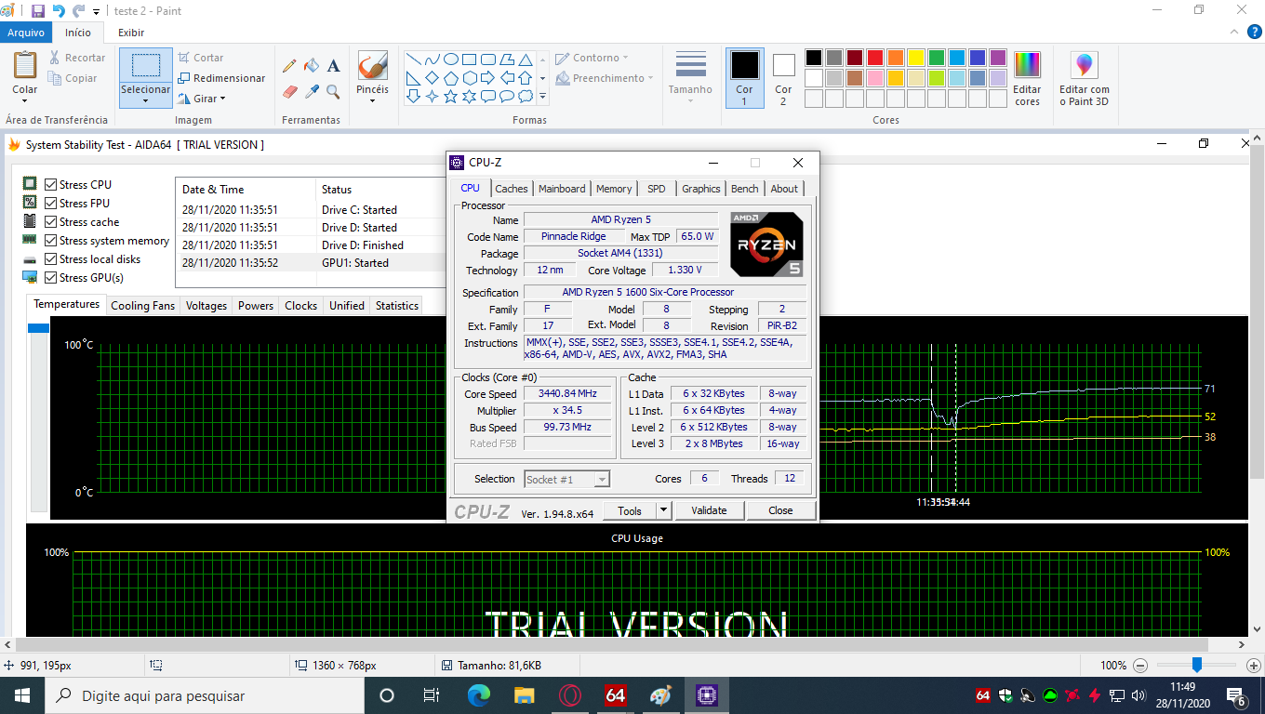The image size is (1265, 714).
Task: Select the Color picker eyedropper tool
Action: [312, 92]
